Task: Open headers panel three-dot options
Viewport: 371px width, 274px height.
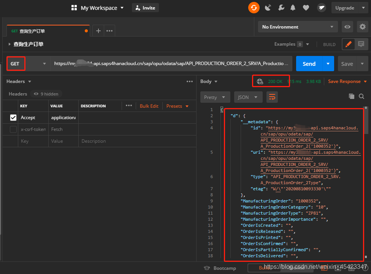Action: point(190,81)
